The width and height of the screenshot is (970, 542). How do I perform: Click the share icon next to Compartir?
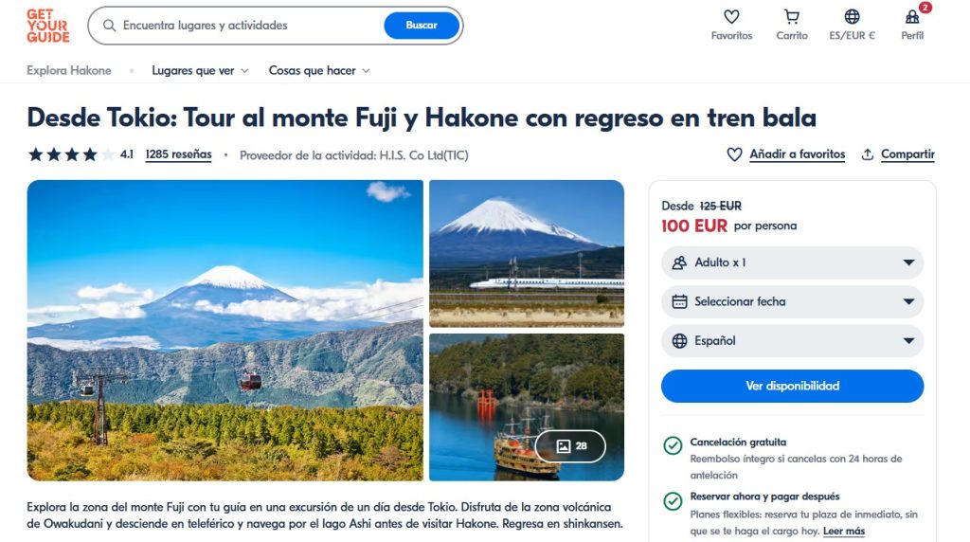pyautogui.click(x=868, y=154)
